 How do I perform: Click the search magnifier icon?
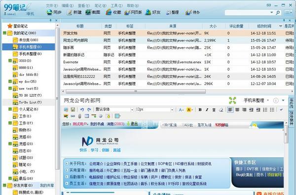point(278,13)
